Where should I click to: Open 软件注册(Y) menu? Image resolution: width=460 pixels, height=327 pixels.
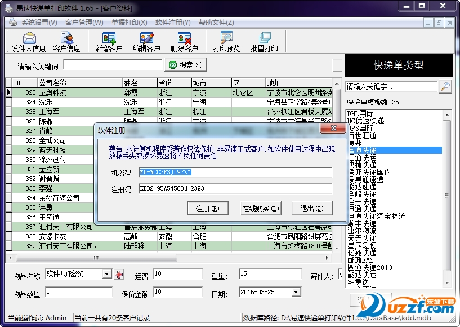173,23
